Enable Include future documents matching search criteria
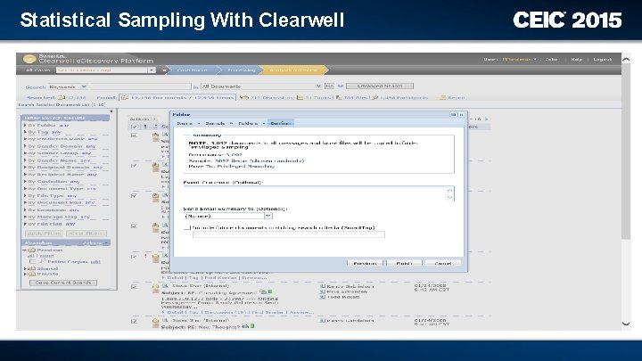The width and height of the screenshot is (642, 361). click(187, 227)
